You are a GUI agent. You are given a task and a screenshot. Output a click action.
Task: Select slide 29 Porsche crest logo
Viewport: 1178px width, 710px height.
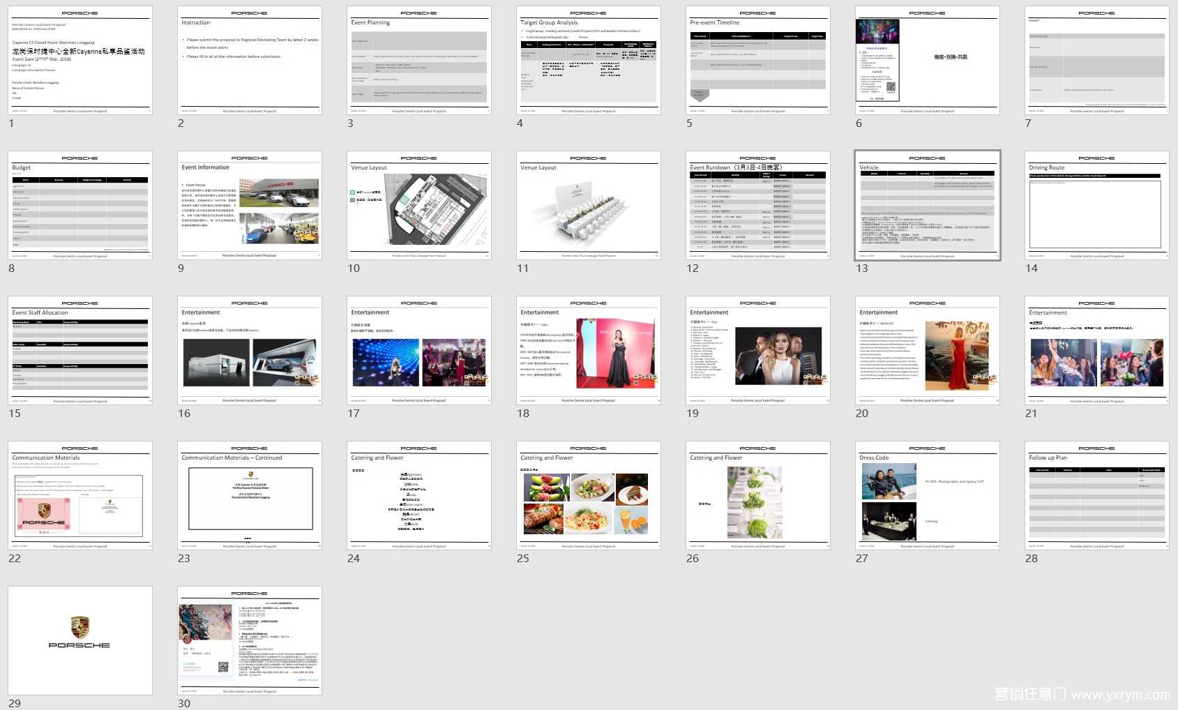click(80, 641)
